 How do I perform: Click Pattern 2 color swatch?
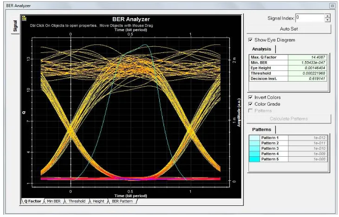point(254,143)
